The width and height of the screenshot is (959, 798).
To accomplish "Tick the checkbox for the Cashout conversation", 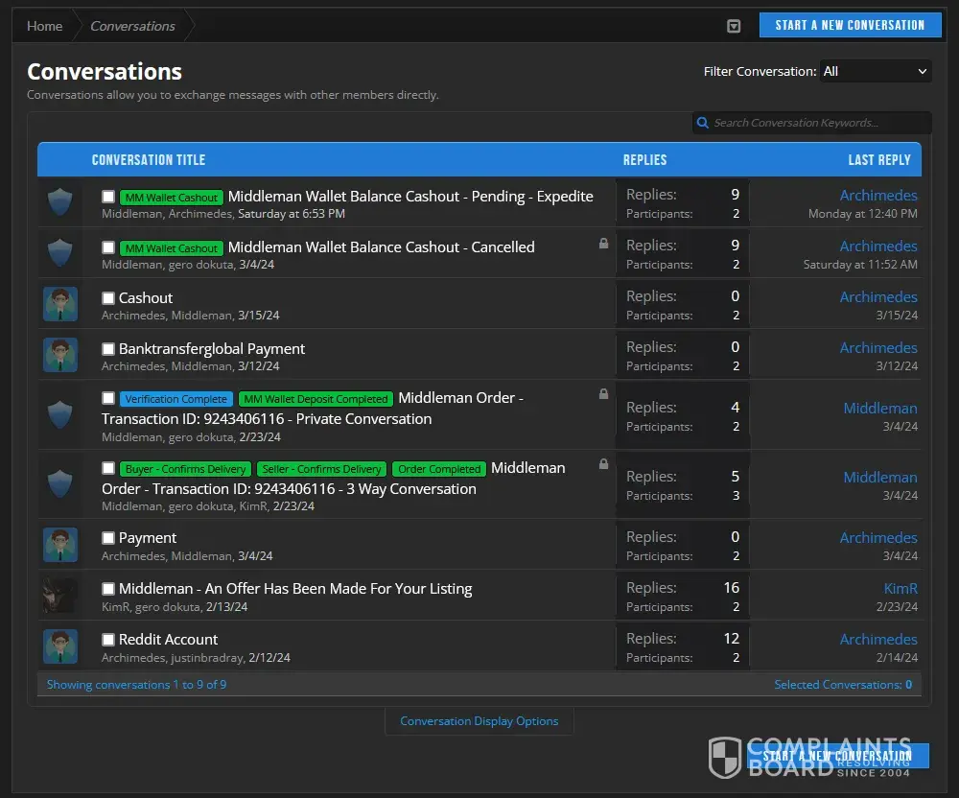I will coord(108,297).
